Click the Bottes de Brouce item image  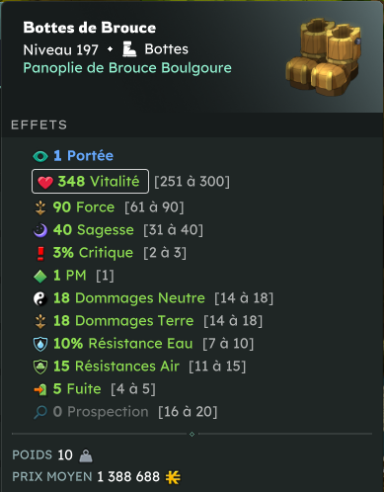[x=324, y=56]
